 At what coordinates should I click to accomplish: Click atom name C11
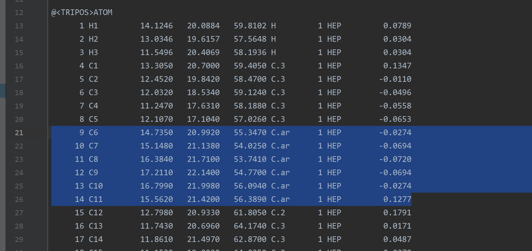pos(96,199)
